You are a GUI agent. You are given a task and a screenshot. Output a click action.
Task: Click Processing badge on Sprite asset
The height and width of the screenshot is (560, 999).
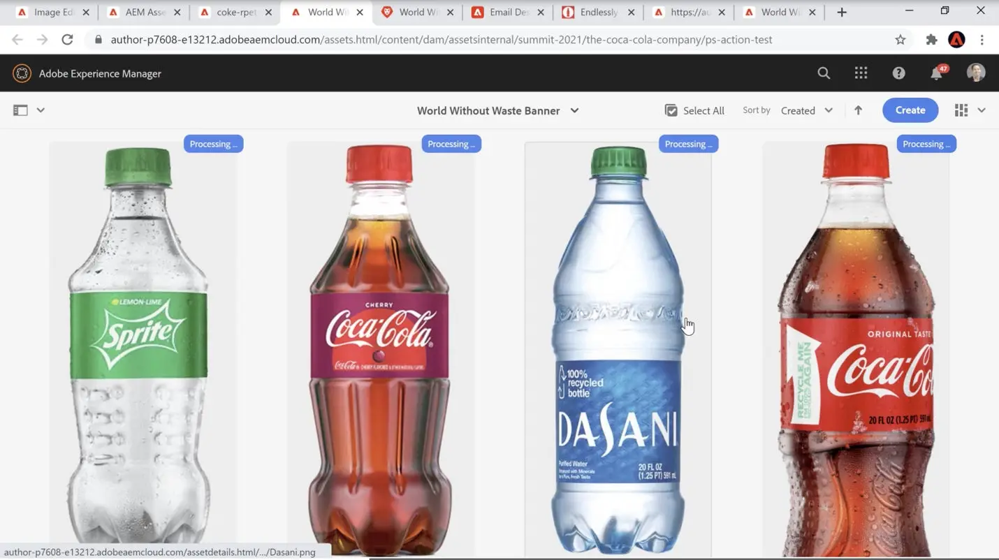click(x=213, y=144)
